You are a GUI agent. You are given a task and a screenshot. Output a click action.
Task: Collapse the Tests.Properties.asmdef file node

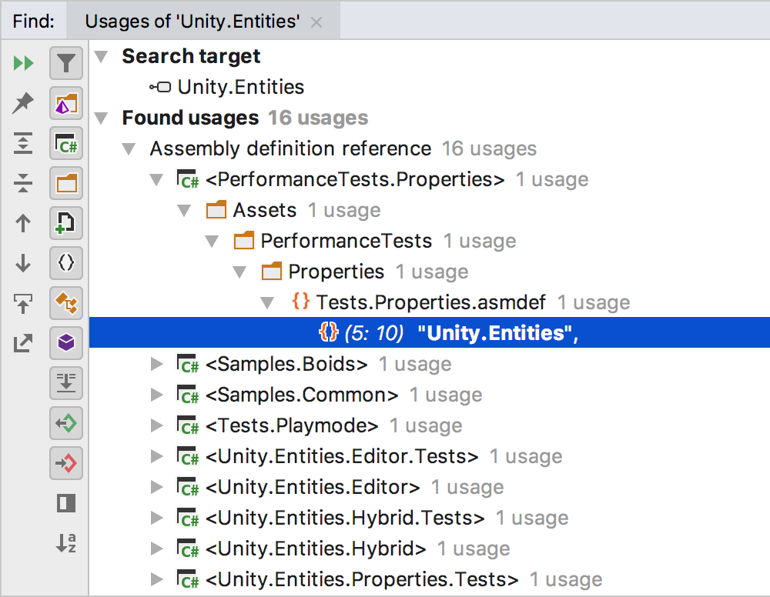[x=268, y=303]
